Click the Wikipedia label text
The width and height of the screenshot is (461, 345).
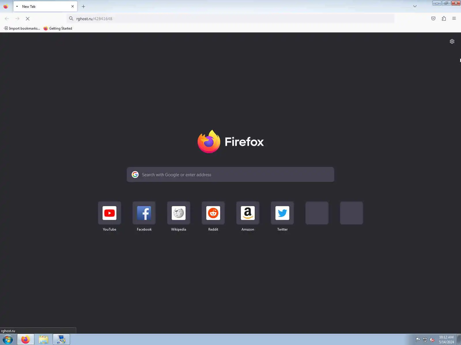(179, 229)
